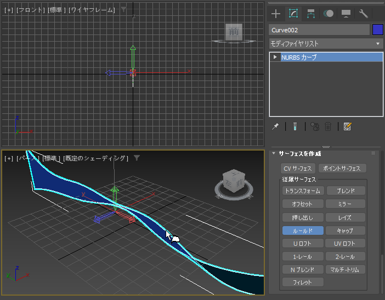Click the 前 ViewCube face in front viewport

pyautogui.click(x=234, y=32)
